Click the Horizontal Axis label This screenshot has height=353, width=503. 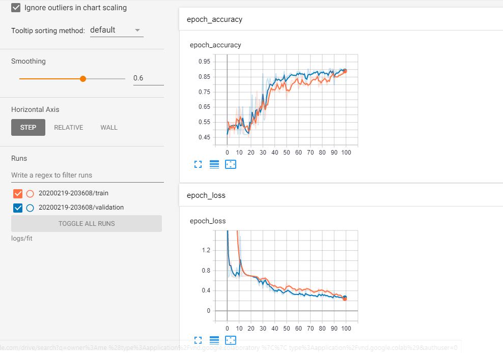(x=35, y=109)
